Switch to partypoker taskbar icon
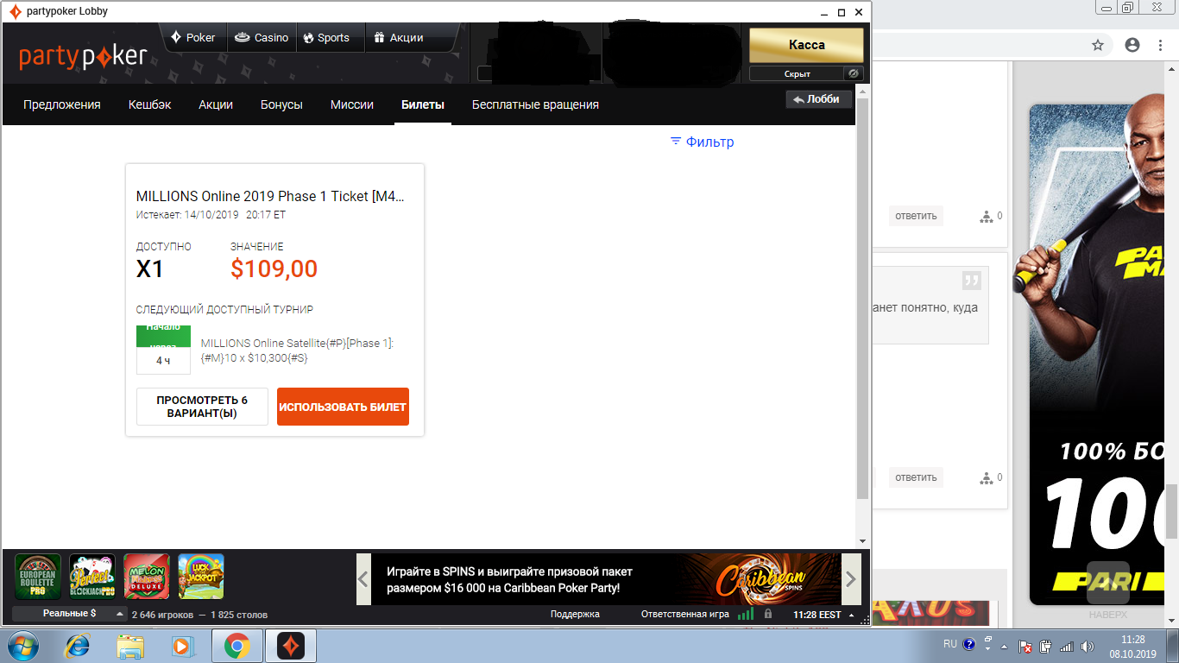This screenshot has height=663, width=1179. [x=291, y=646]
